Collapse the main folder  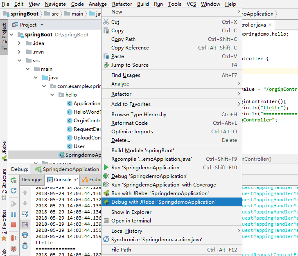[28, 69]
